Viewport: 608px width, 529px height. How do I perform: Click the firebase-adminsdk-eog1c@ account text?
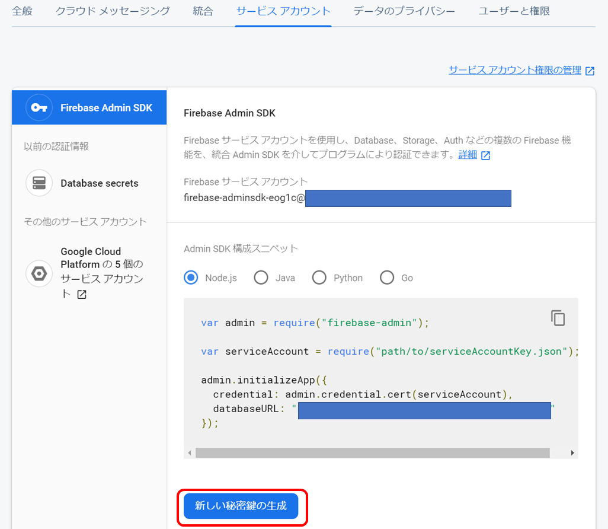coord(244,198)
